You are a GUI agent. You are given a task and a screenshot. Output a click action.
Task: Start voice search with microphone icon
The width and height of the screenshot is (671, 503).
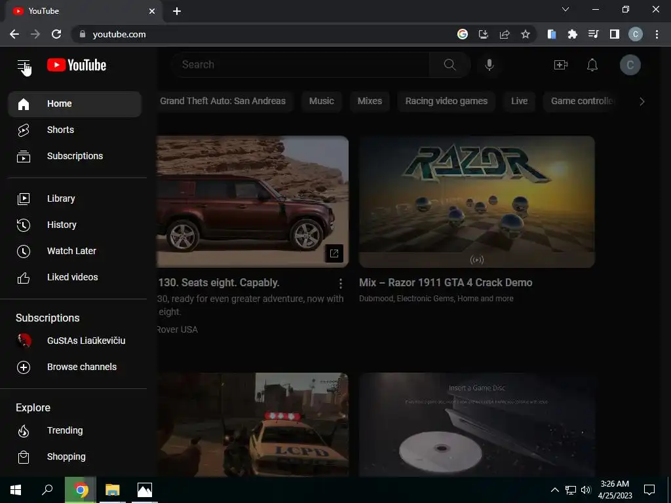[489, 65]
